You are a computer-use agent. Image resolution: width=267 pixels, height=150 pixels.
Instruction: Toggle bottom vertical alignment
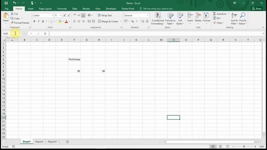tap(83, 15)
